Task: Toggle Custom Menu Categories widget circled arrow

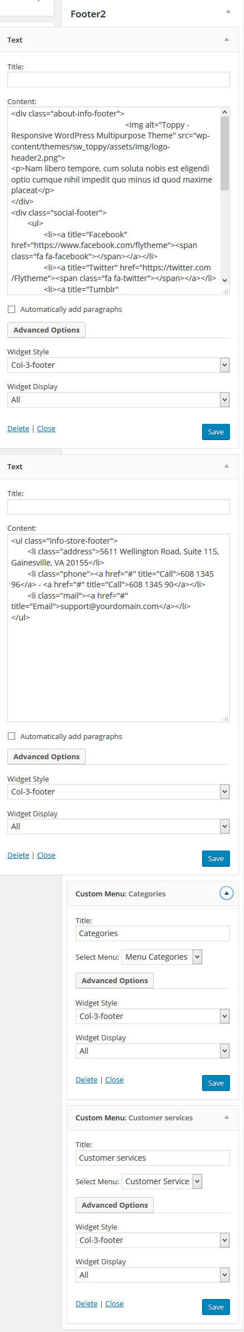Action: pyautogui.click(x=227, y=894)
